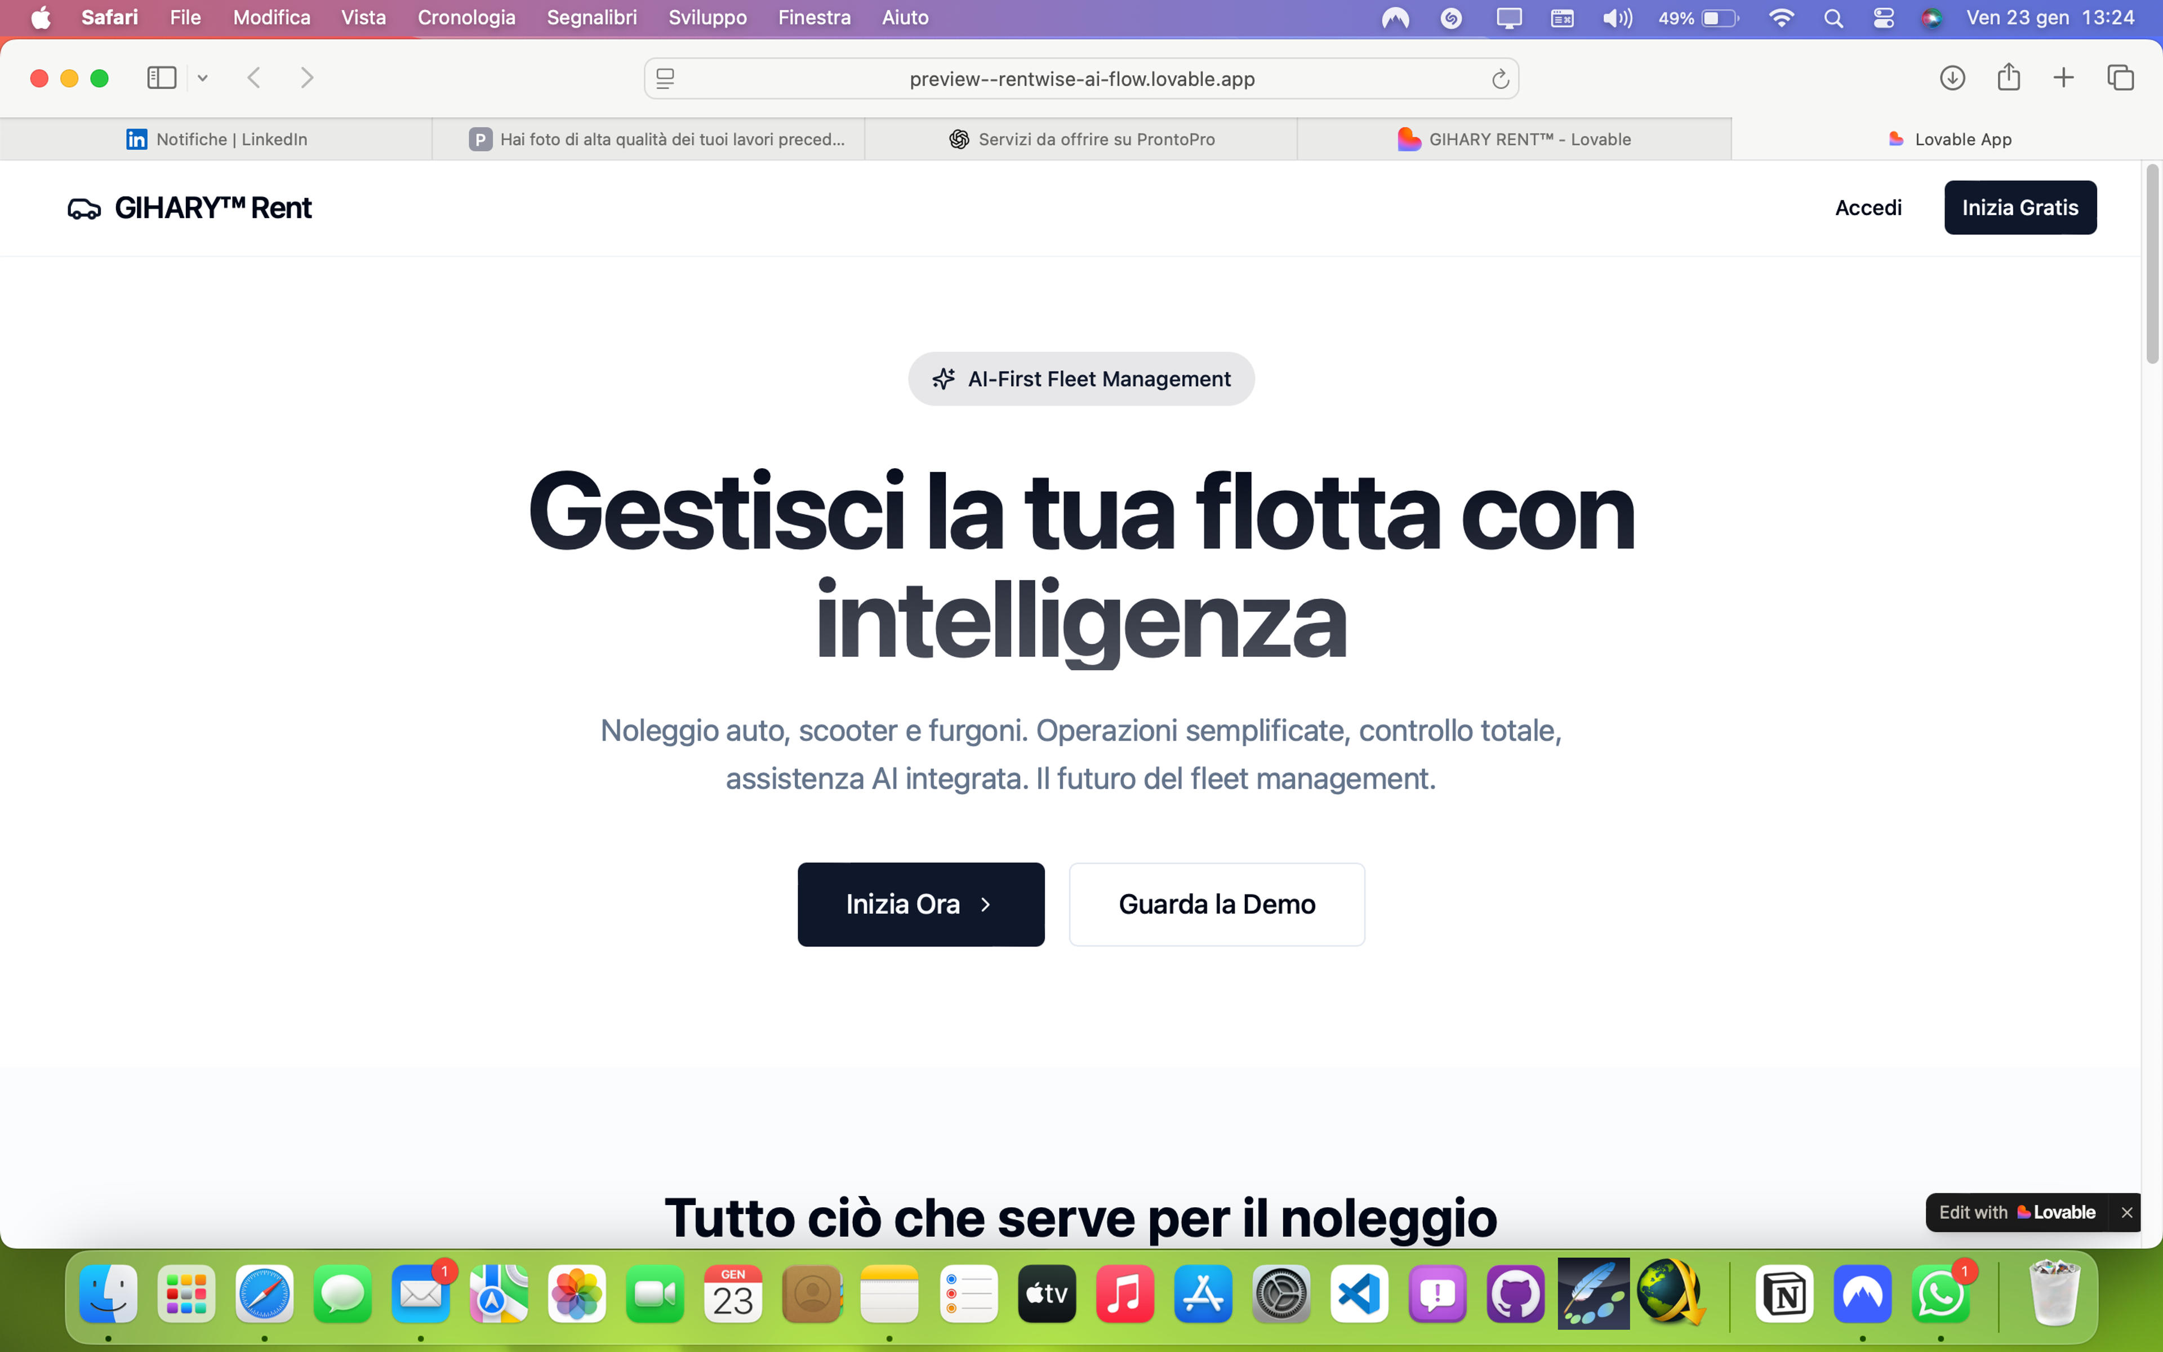Open Safari downloads icon
The height and width of the screenshot is (1352, 2163).
coord(1952,78)
